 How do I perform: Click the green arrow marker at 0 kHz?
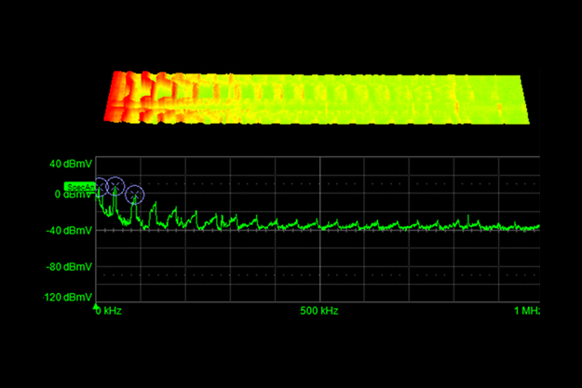coord(97,303)
